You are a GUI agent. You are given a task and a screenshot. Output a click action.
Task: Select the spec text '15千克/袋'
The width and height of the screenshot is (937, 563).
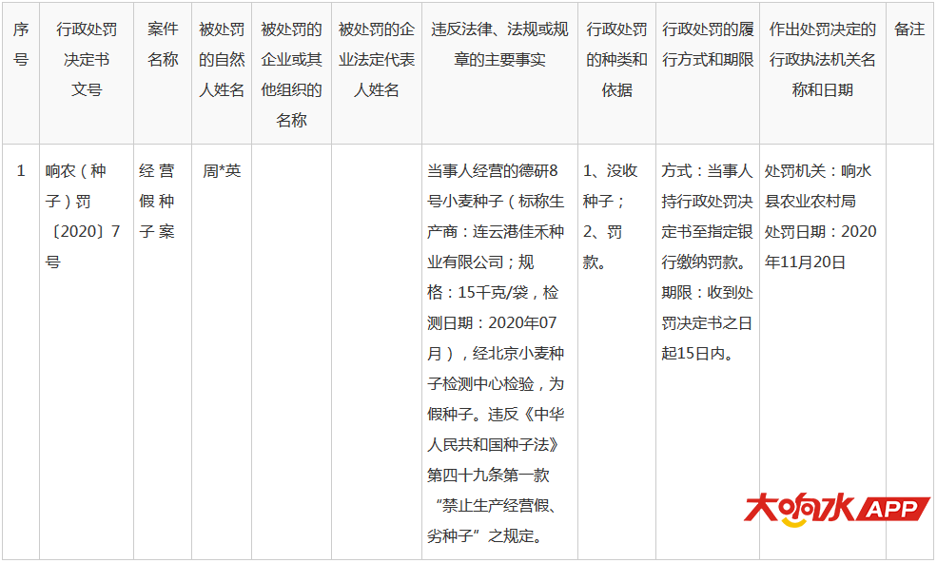(x=493, y=292)
